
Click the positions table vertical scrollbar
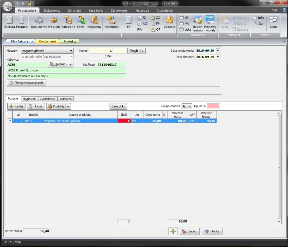279,167
